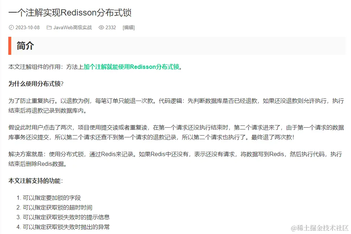Click list item 可以指定要加锁的字段
This screenshot has height=234, width=351.
[52, 198]
